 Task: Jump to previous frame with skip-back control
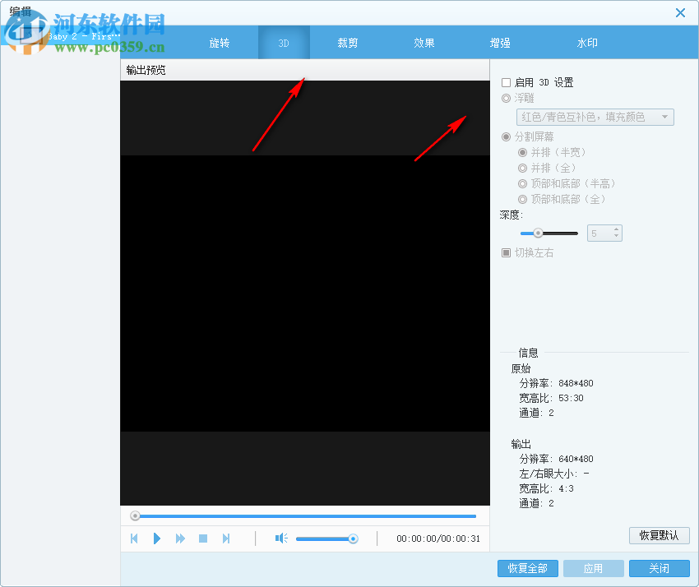pyautogui.click(x=134, y=538)
